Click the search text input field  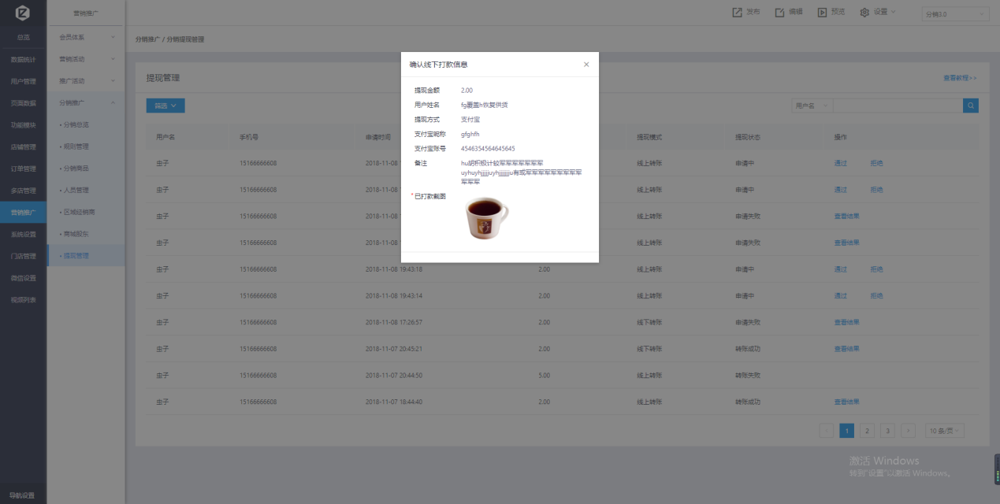tap(897, 106)
